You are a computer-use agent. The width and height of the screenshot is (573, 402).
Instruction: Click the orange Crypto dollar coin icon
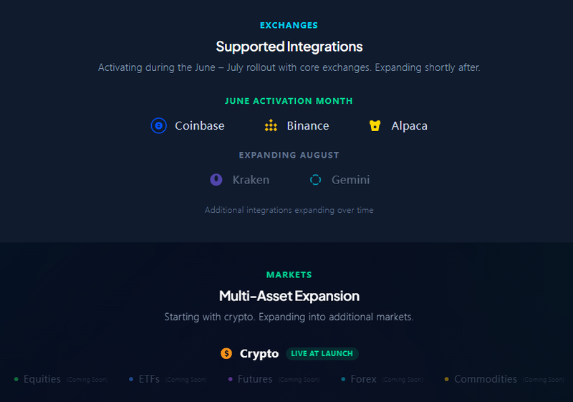coord(226,353)
